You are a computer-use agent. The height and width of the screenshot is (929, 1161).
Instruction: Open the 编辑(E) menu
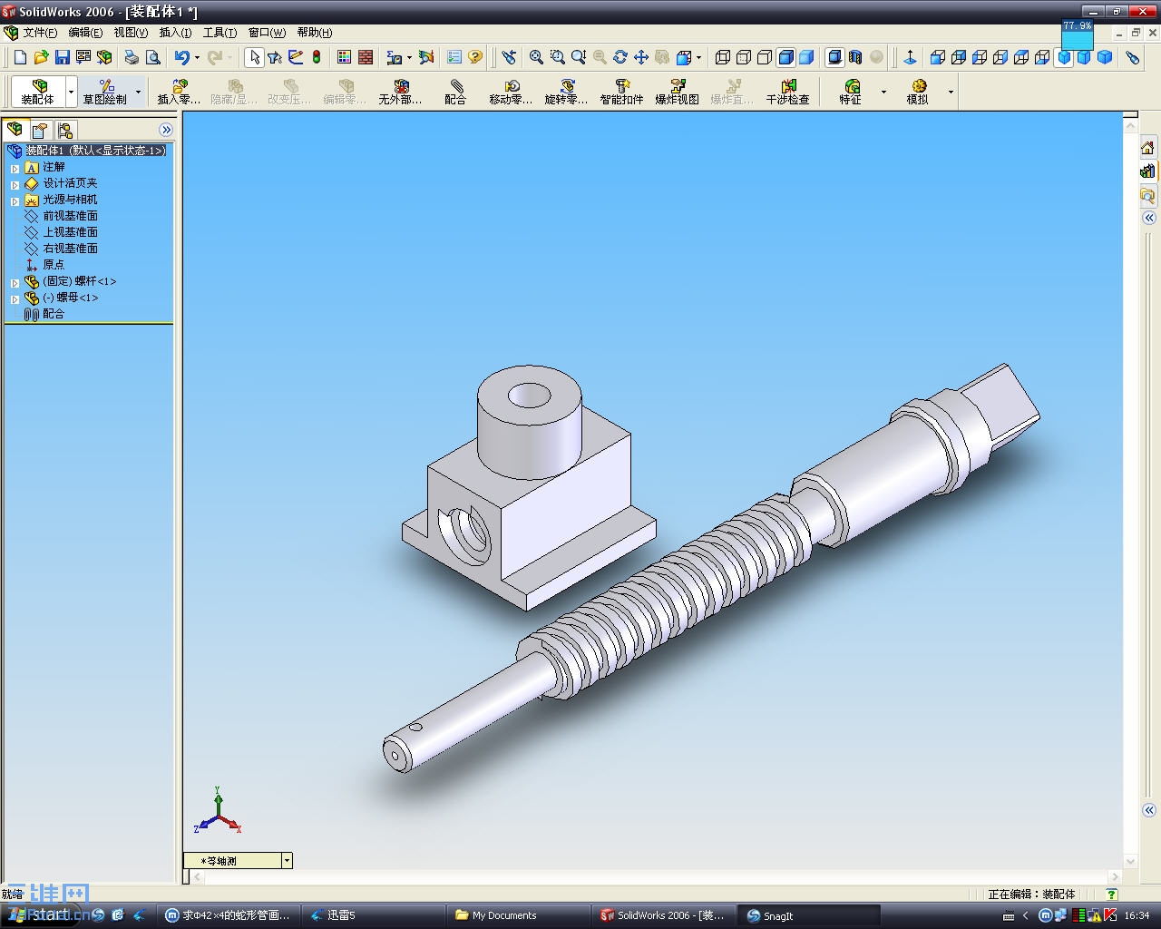coord(85,33)
